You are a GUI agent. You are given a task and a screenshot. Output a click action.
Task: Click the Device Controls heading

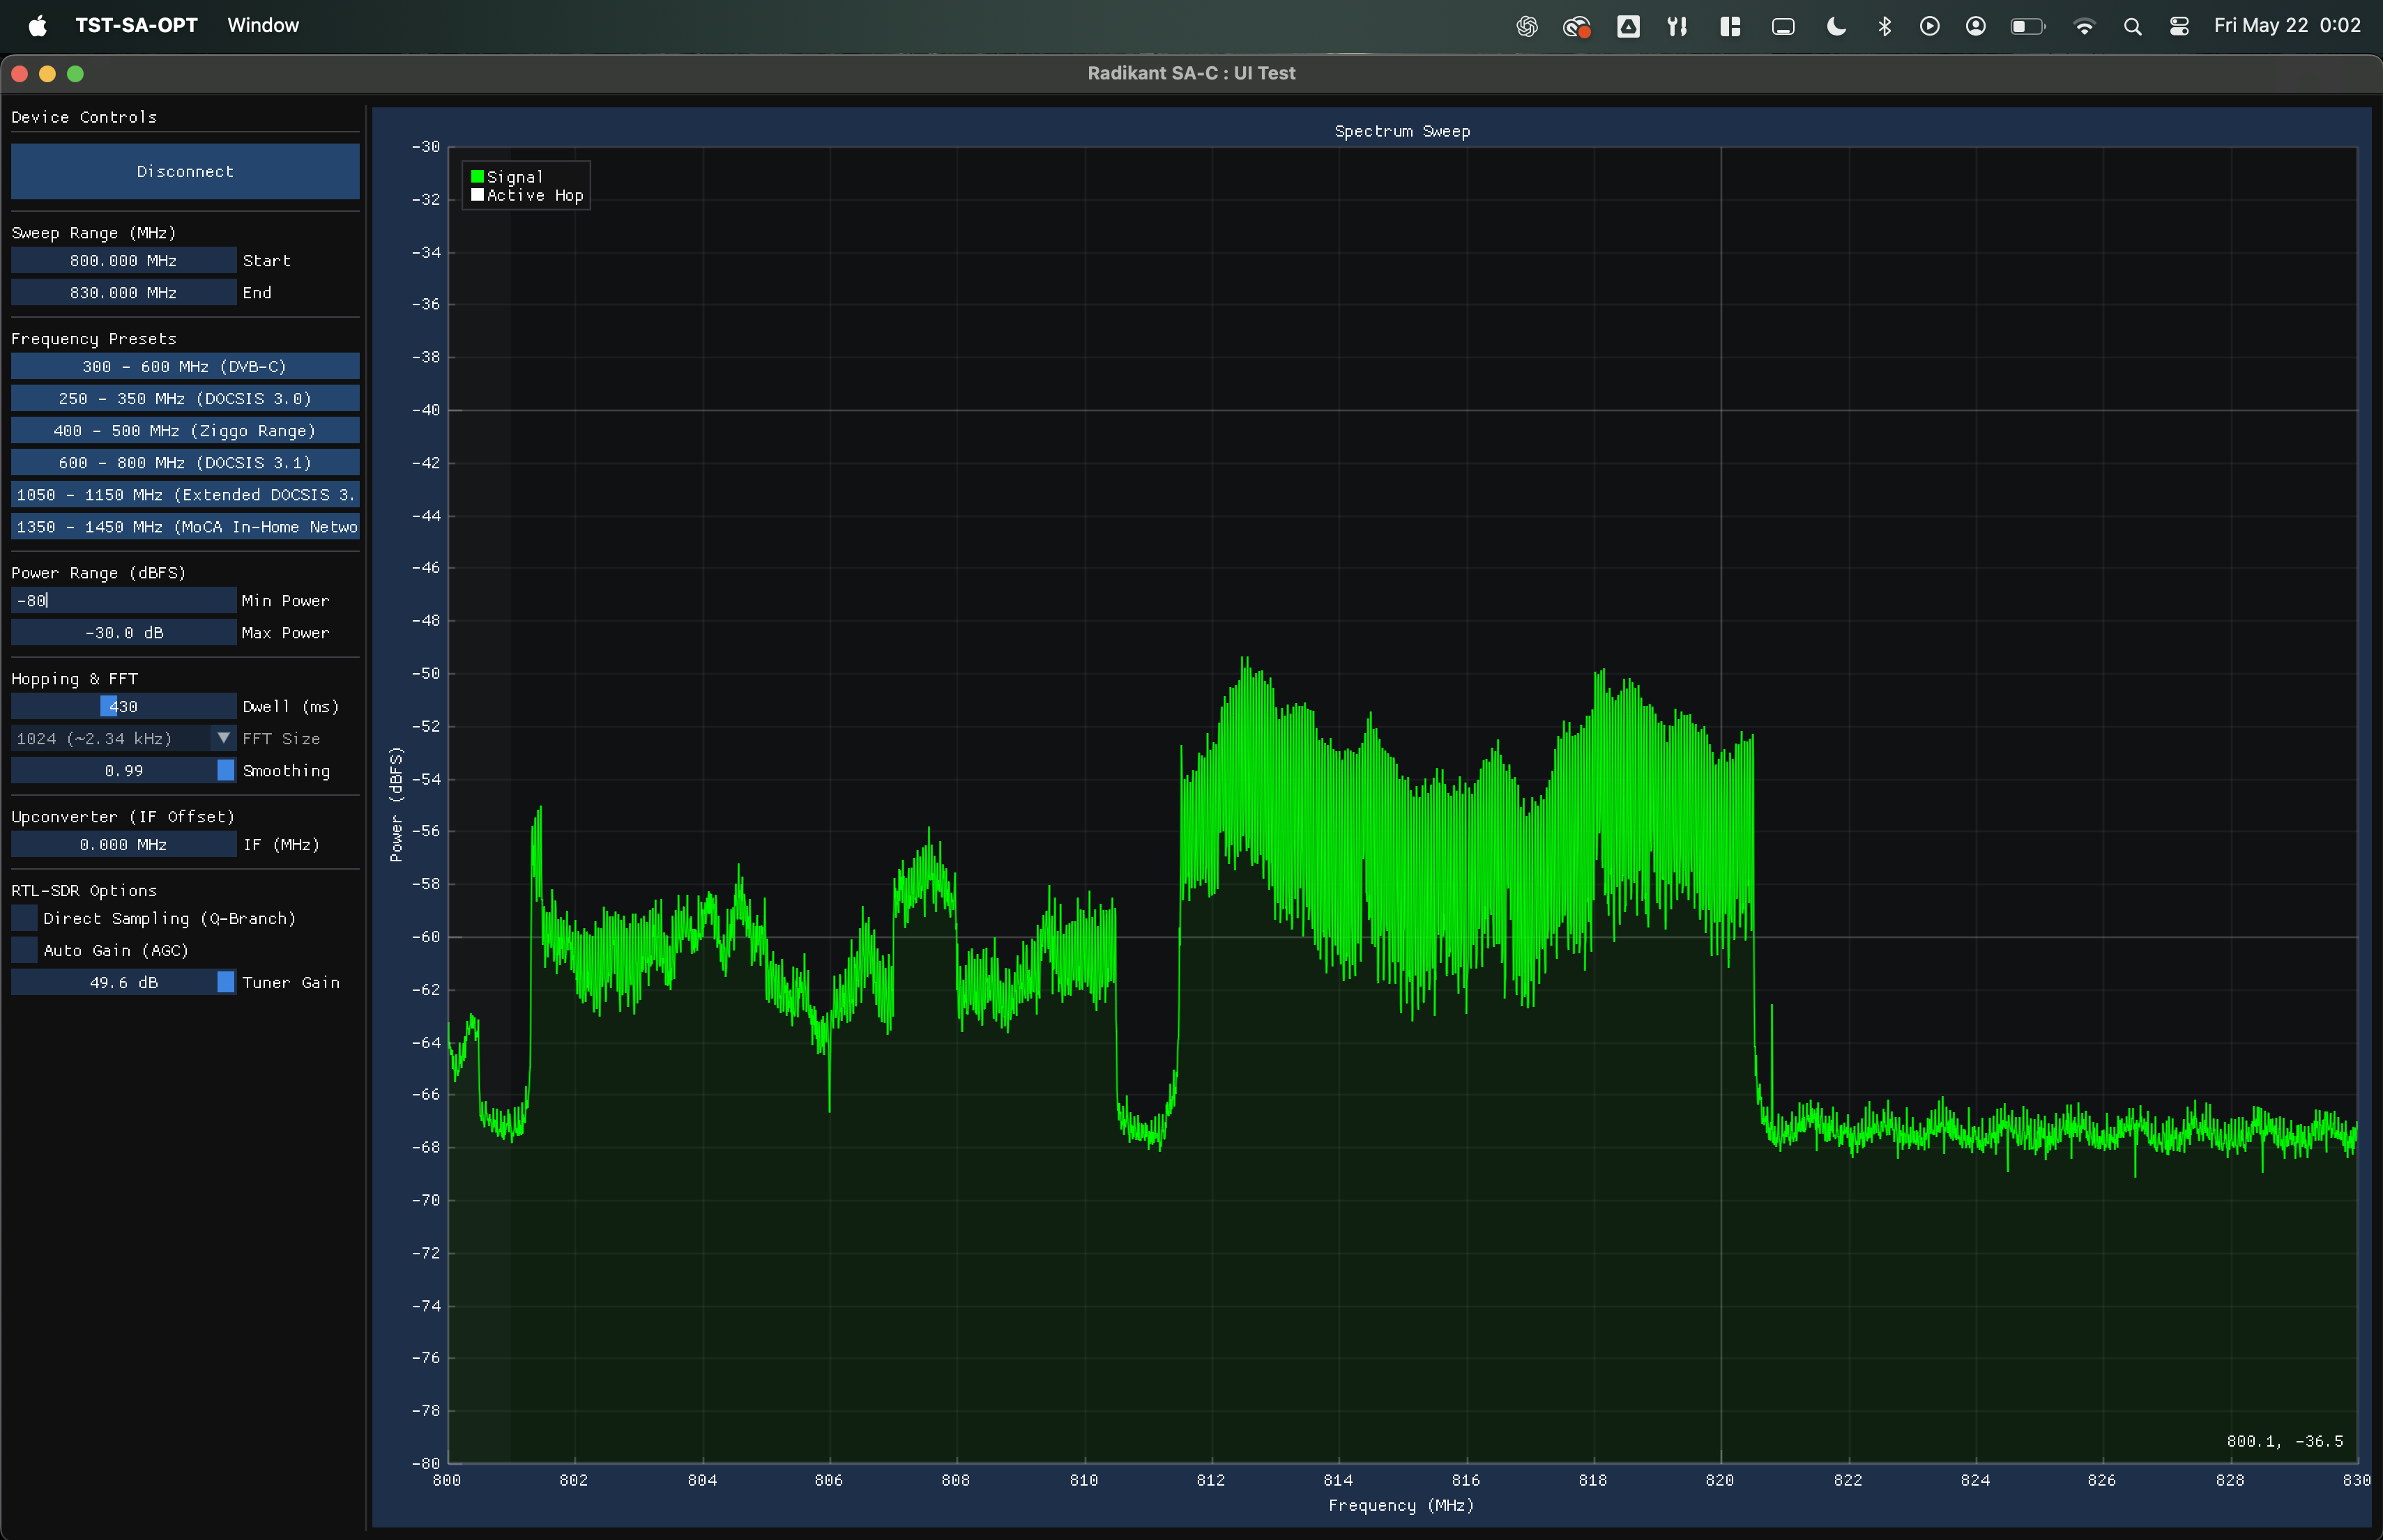(x=84, y=117)
